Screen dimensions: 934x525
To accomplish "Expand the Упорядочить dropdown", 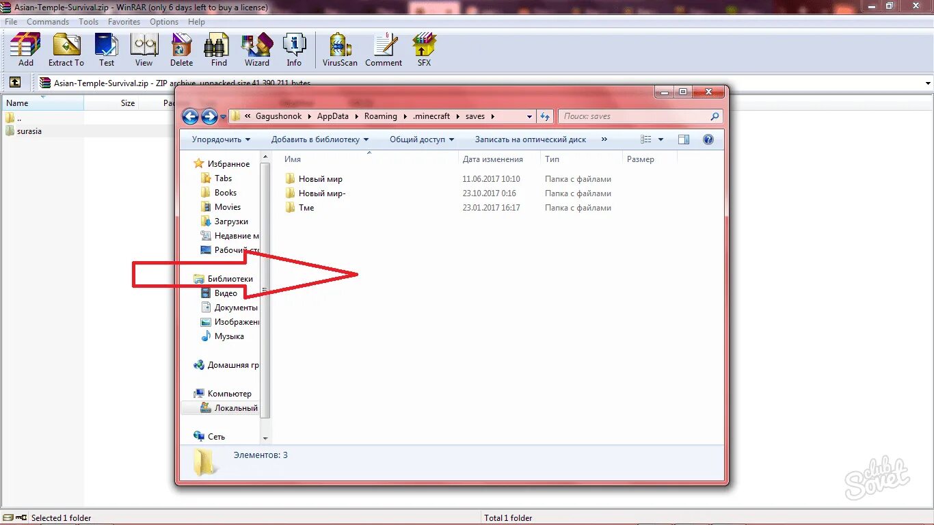I will click(221, 139).
